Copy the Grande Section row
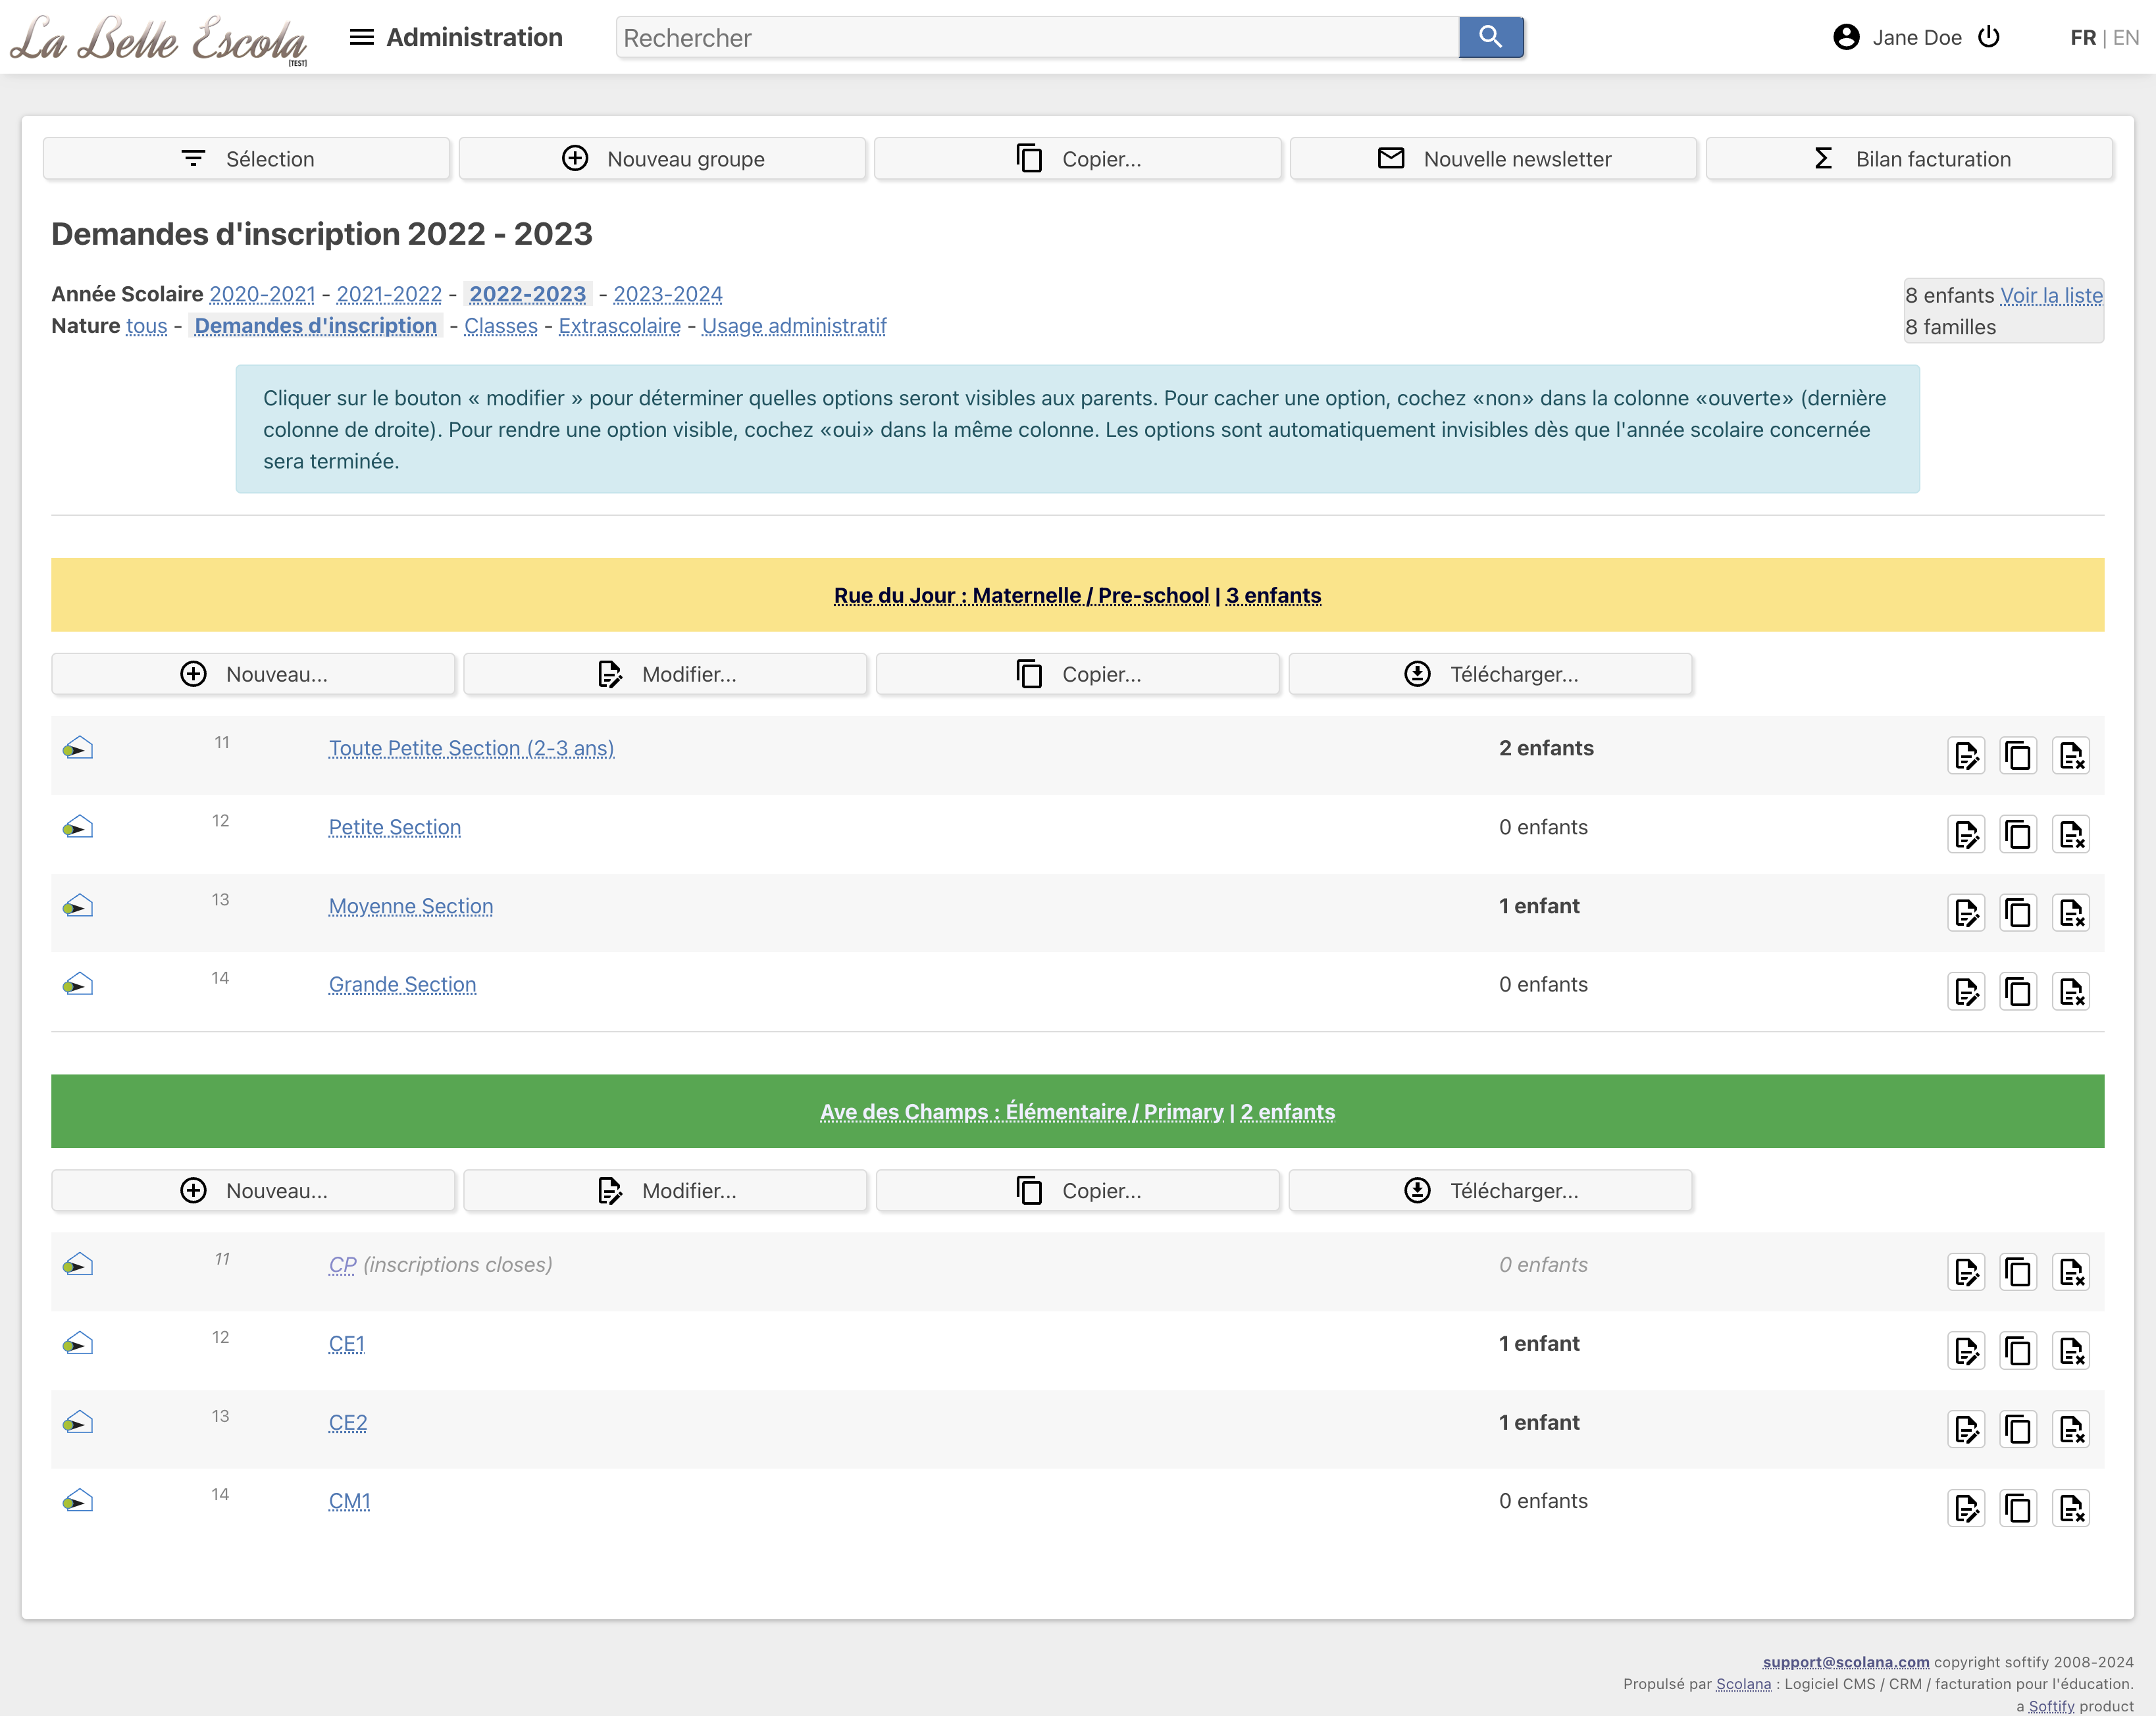 tap(2018, 991)
